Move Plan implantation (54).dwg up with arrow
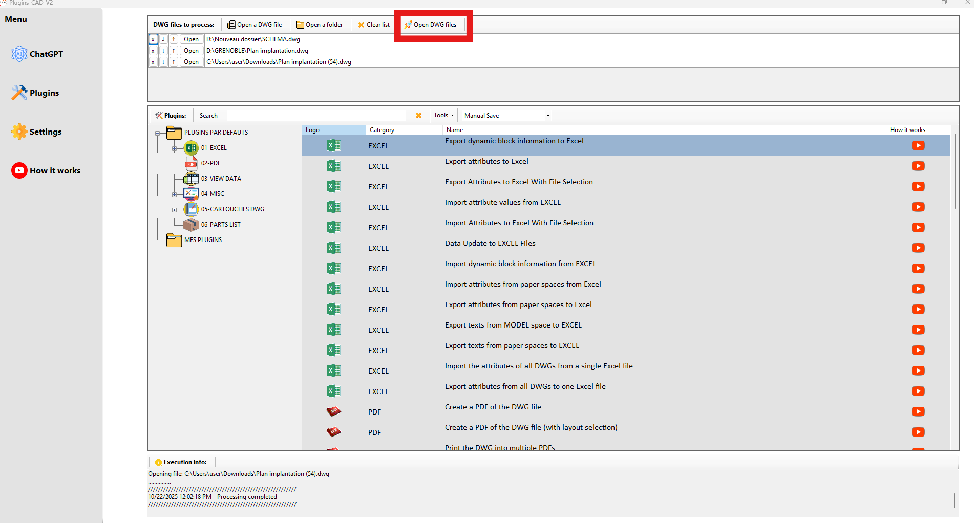 (174, 62)
